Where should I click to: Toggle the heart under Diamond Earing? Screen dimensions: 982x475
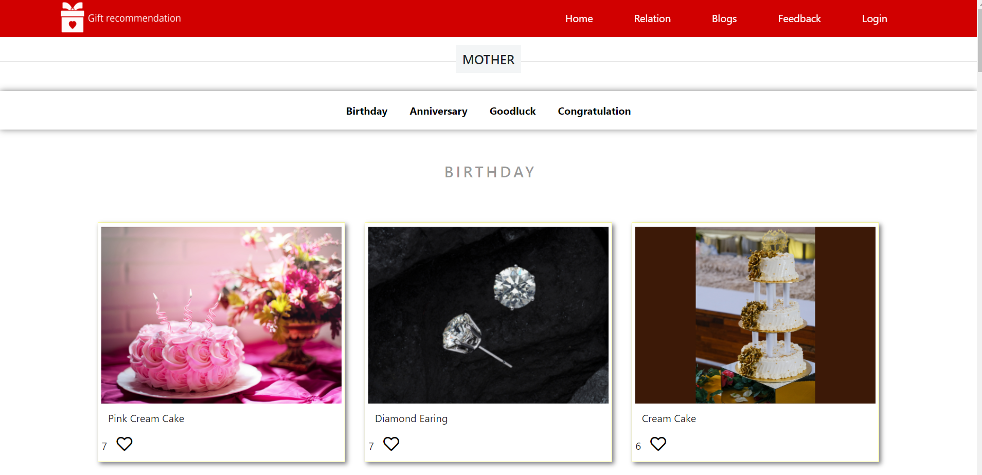(391, 444)
